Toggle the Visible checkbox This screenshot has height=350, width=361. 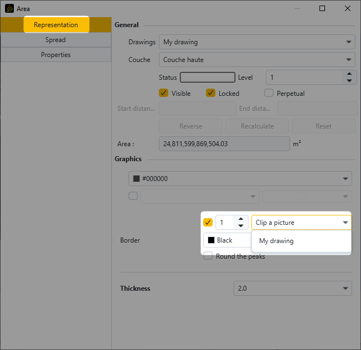tap(164, 93)
